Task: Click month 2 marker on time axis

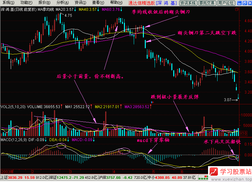Action: (x=33, y=171)
